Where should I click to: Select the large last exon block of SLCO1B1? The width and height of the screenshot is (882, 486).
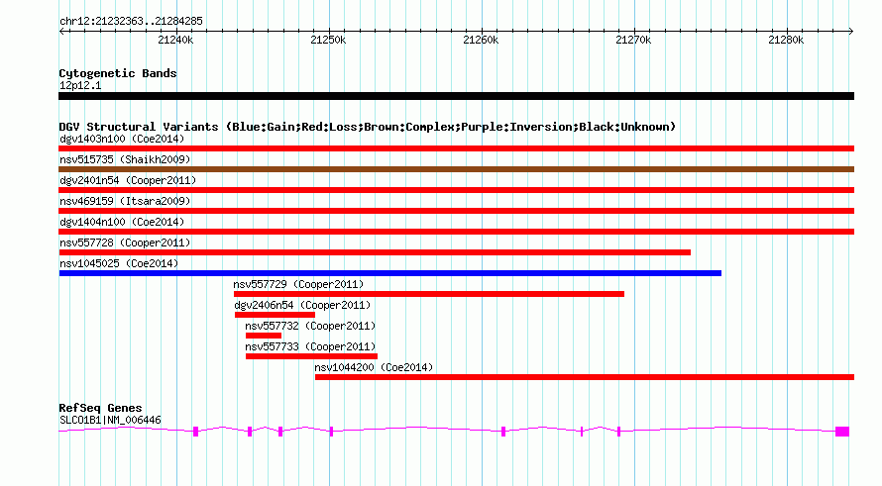click(842, 432)
